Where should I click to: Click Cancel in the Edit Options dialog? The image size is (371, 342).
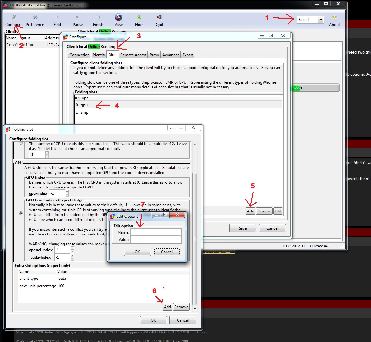[167, 252]
